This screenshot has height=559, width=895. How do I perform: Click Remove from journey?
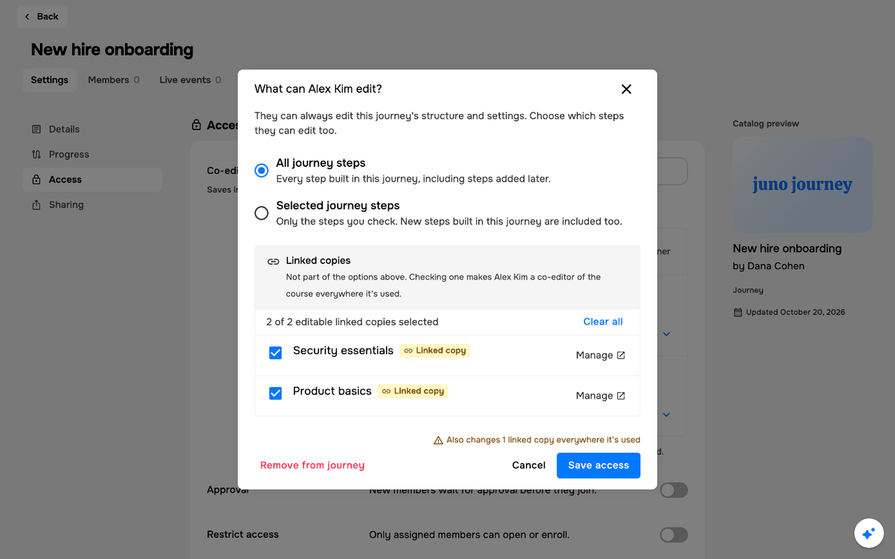point(312,465)
